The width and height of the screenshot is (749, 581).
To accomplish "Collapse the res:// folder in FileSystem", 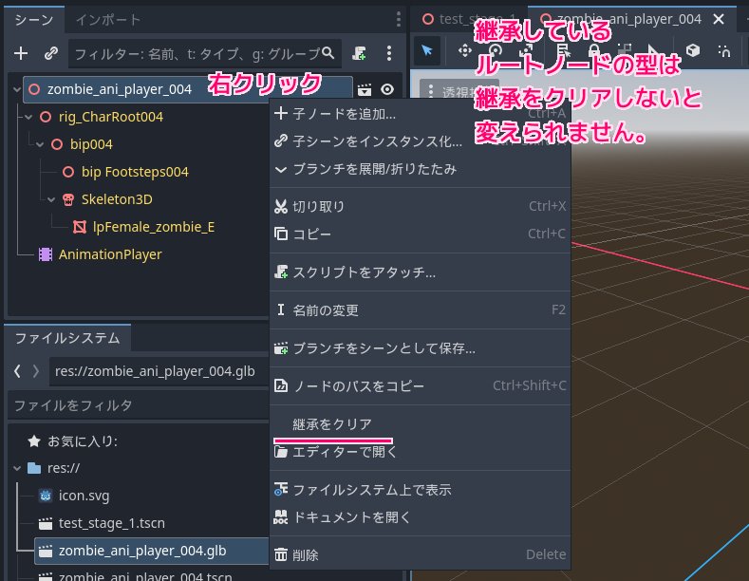I will coord(18,468).
